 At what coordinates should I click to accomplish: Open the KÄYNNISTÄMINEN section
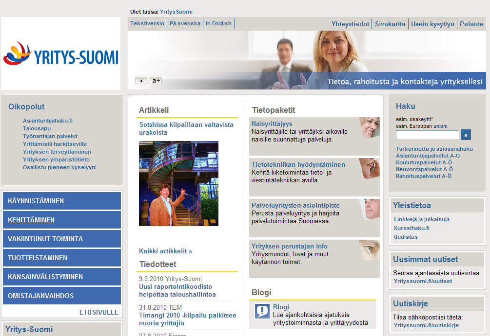click(62, 201)
